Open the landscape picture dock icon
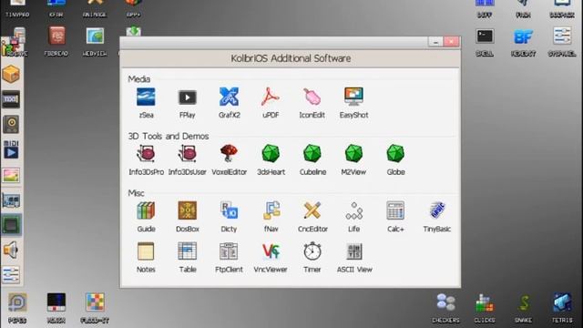The width and height of the screenshot is (583, 328). (11, 175)
